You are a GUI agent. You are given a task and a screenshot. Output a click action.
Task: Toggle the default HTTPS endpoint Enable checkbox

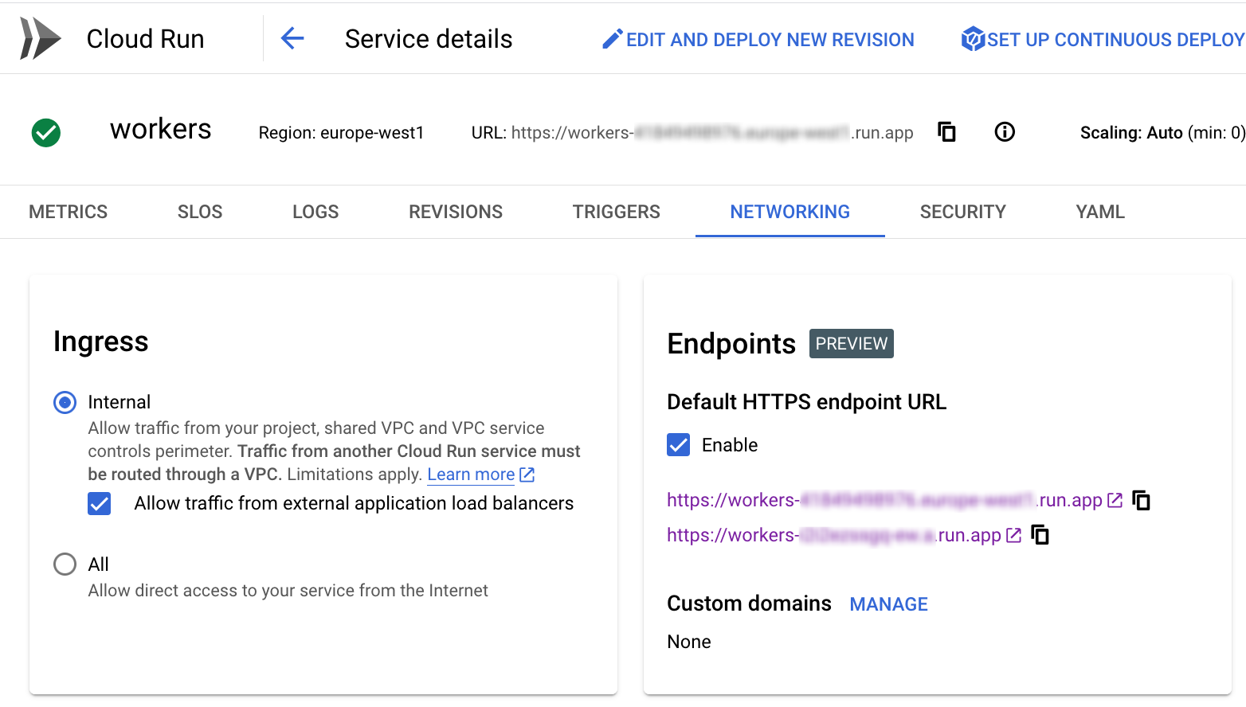click(x=679, y=445)
